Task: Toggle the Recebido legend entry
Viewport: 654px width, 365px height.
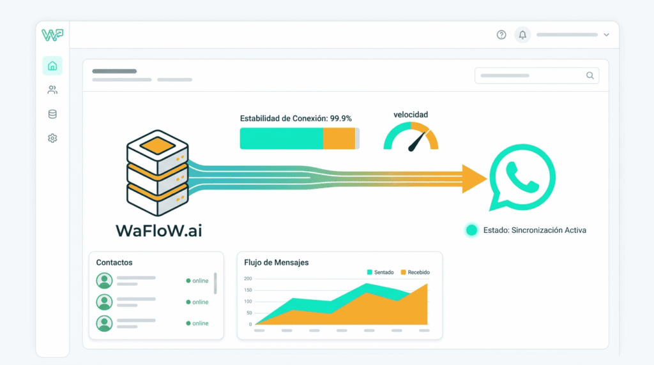Action: 415,272
